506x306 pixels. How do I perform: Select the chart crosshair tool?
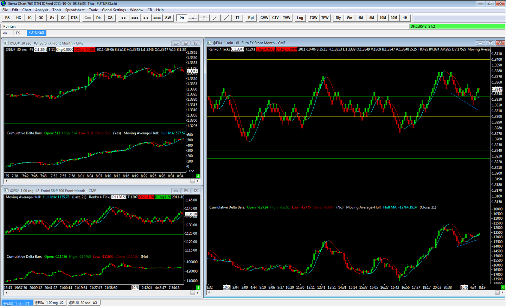pos(193,18)
